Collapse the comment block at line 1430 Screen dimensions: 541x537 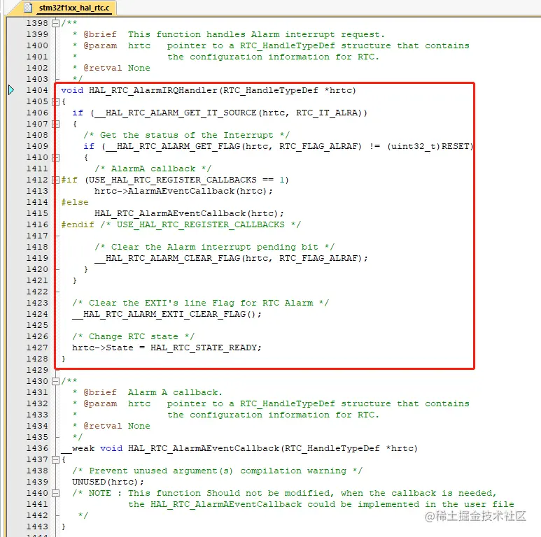click(x=55, y=381)
